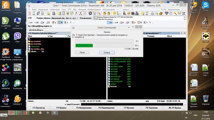The image size is (214, 120).
Task: Click the Отключение FTP disconnect button
Action: point(86,18)
